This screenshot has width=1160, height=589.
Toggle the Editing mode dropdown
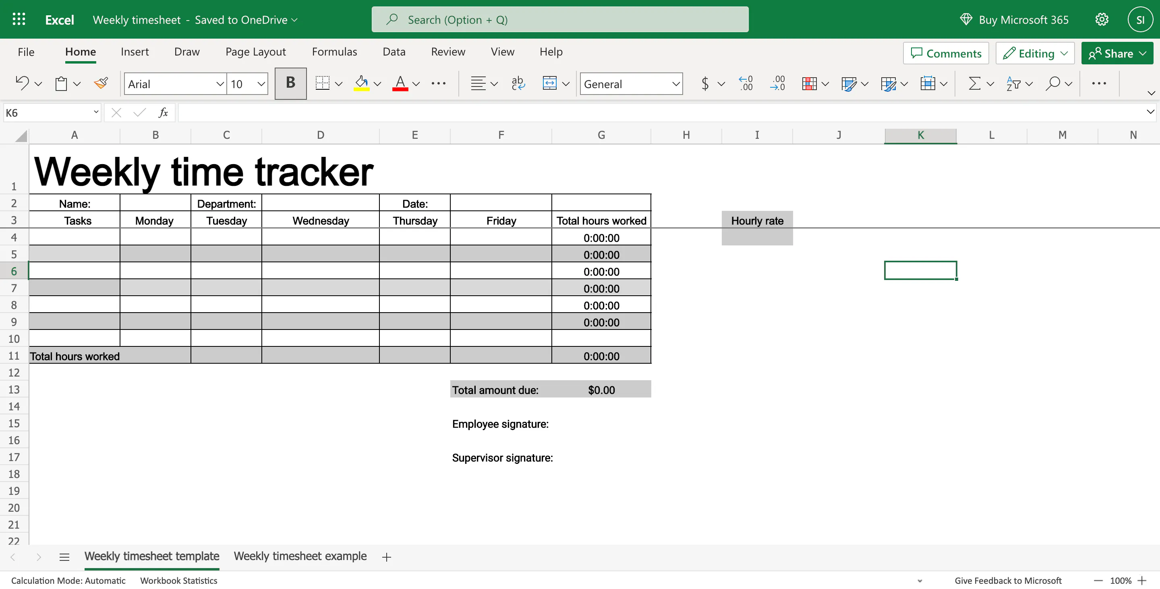(x=1035, y=53)
